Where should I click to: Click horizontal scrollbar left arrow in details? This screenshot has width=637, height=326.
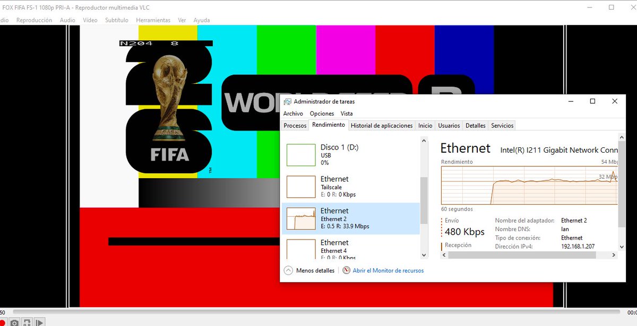[445, 255]
